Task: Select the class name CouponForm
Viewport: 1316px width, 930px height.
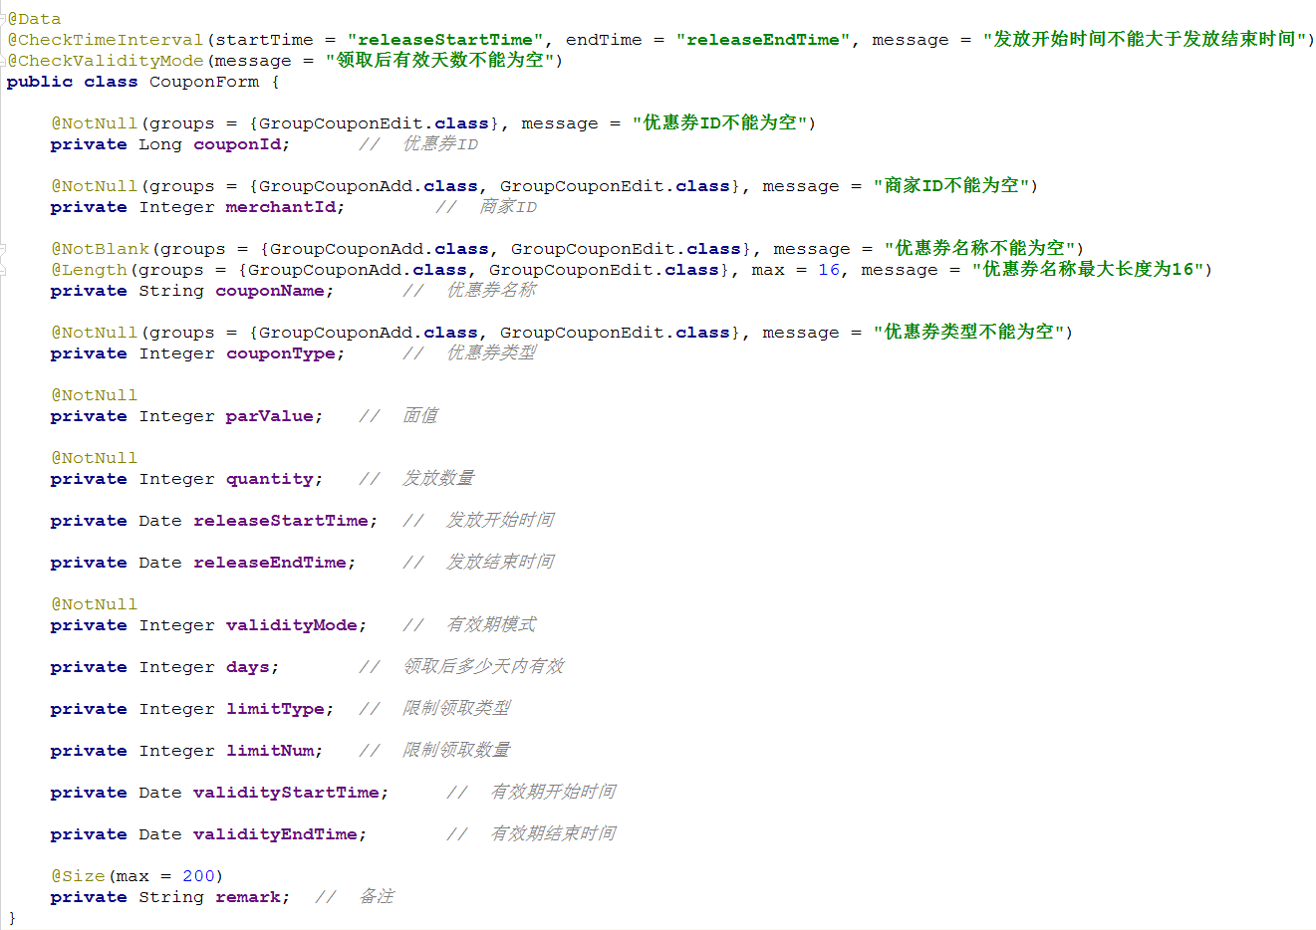Action: point(204,82)
